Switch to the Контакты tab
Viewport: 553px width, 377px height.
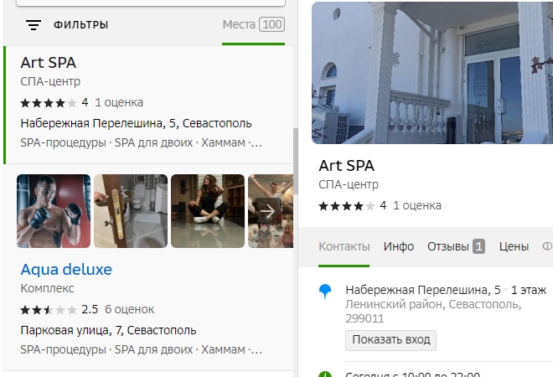click(344, 246)
